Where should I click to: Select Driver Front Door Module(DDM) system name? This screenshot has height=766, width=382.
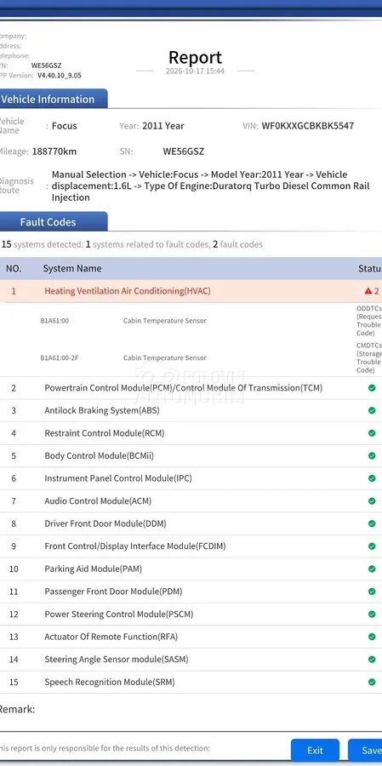[x=105, y=523]
